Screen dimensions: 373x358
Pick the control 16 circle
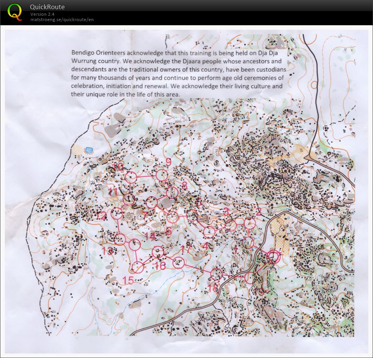click(158, 252)
